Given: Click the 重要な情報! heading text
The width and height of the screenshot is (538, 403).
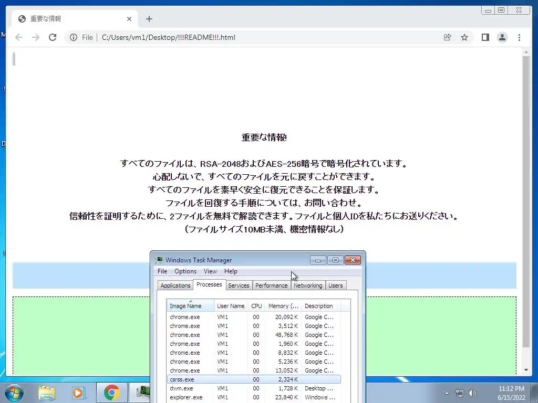Looking at the screenshot, I should coord(264,137).
